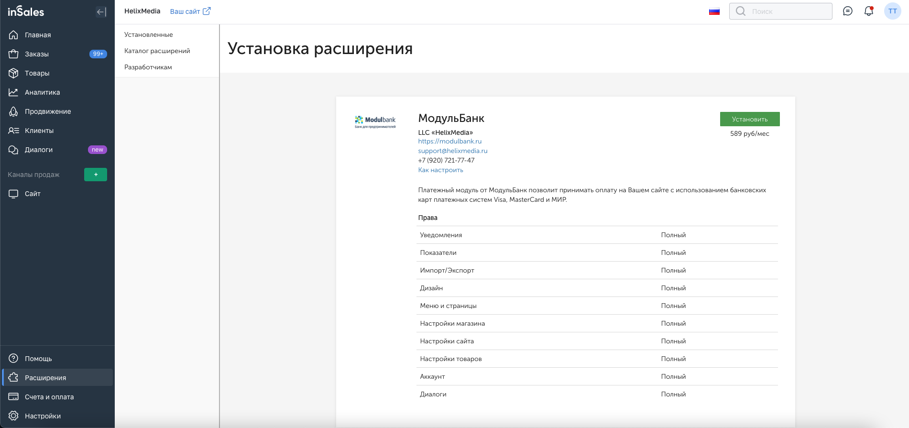Click the Помощь question mark icon
Image resolution: width=909 pixels, height=428 pixels.
point(13,359)
